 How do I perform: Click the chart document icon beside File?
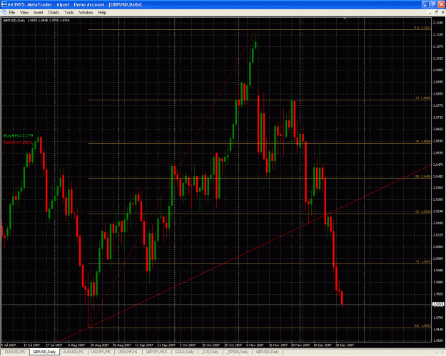4,13
